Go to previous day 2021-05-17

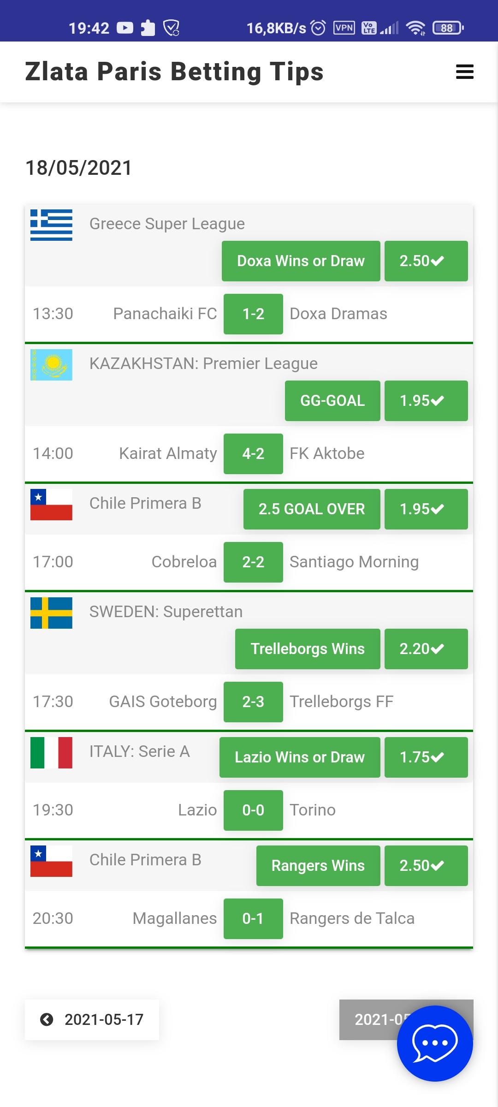click(92, 1019)
